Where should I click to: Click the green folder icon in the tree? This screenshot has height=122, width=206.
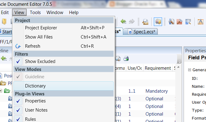tap(7, 91)
